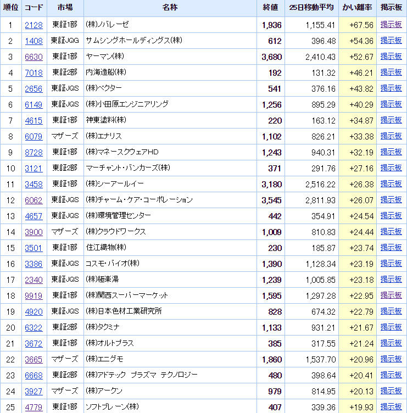Open 掲示板 link for 環境管理センター row

point(391,216)
